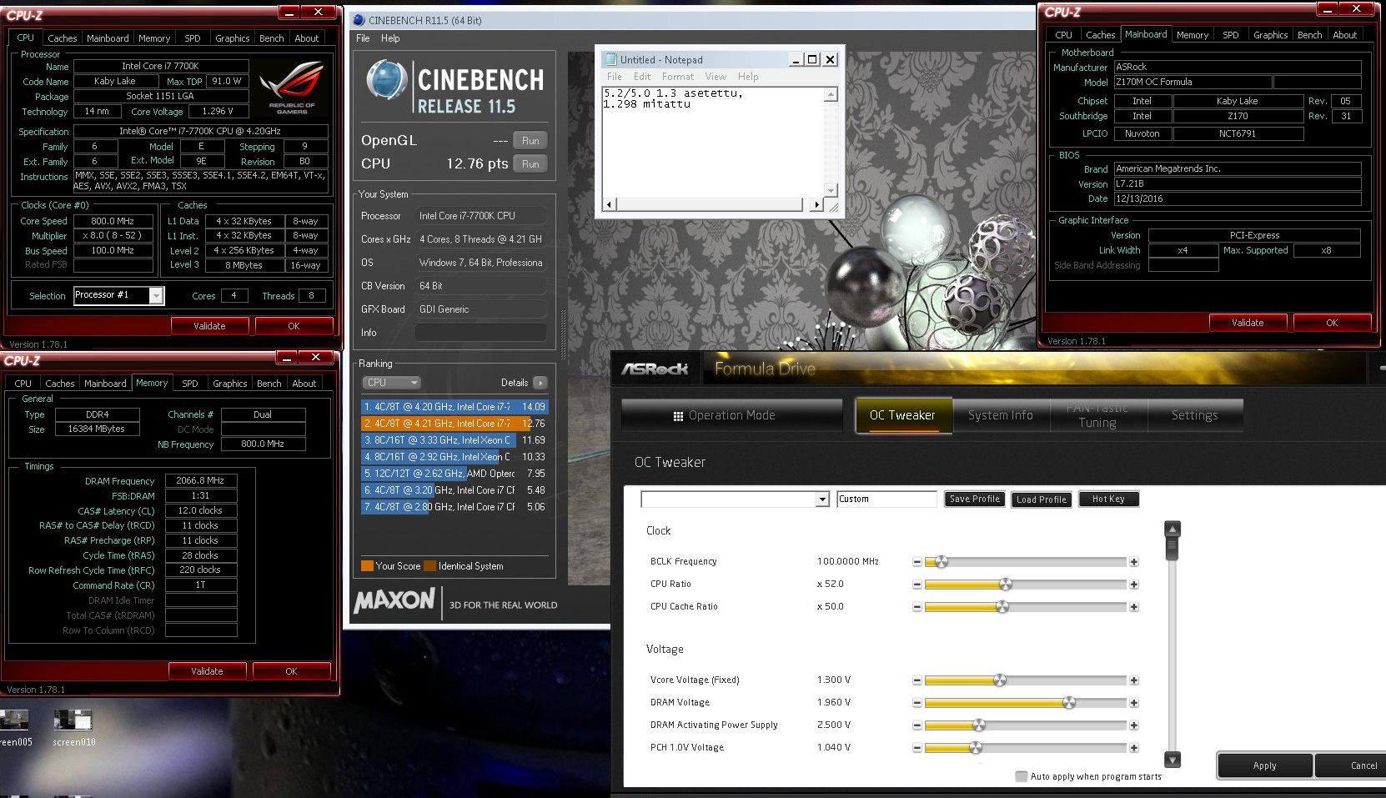Click OK in bottom-left CPU-Z Memory window

pyautogui.click(x=291, y=671)
